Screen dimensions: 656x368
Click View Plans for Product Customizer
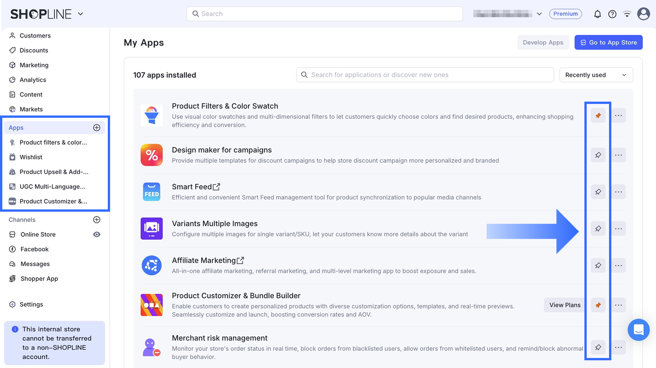pos(565,305)
